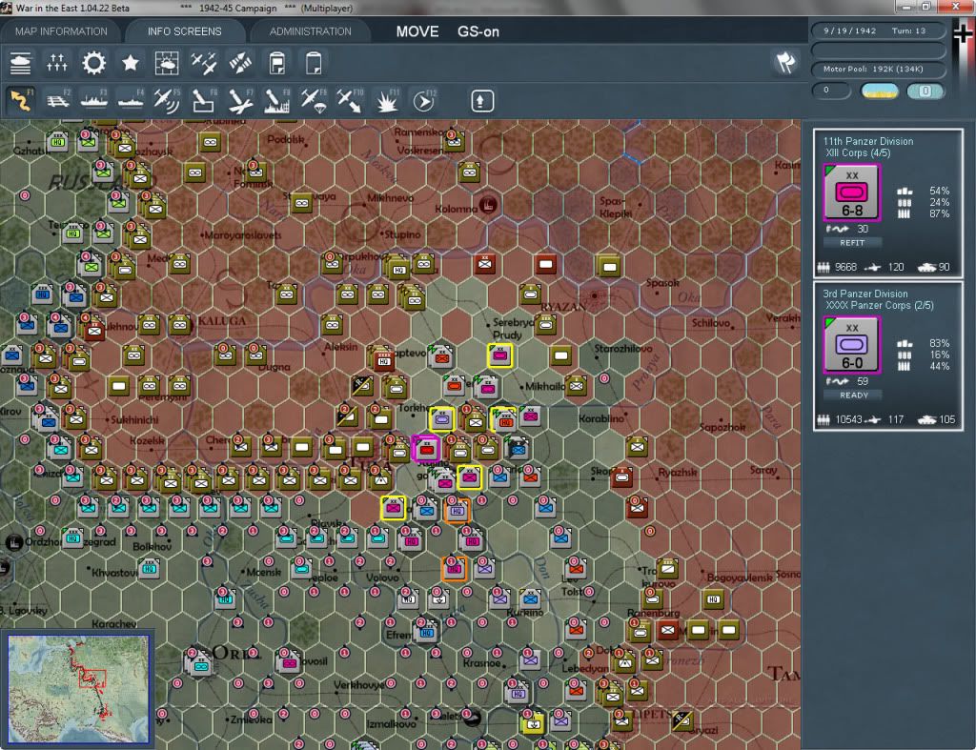This screenshot has height=750, width=976.
Task: Select the F8 bomb city mode
Action: tap(277, 101)
